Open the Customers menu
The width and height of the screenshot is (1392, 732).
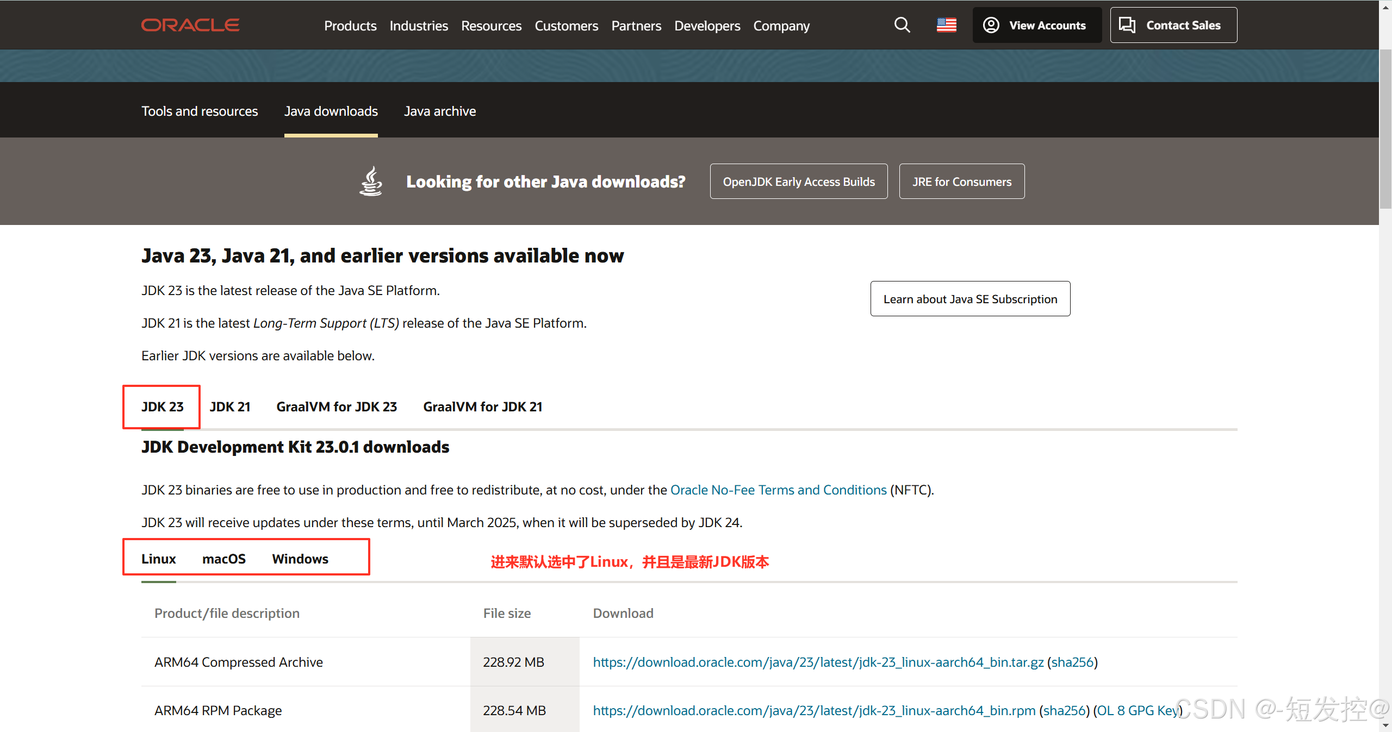pos(566,26)
